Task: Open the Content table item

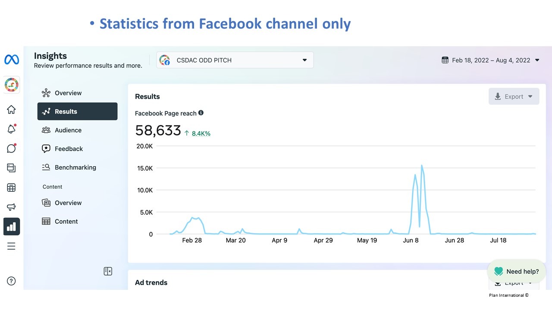Action: pos(77,221)
